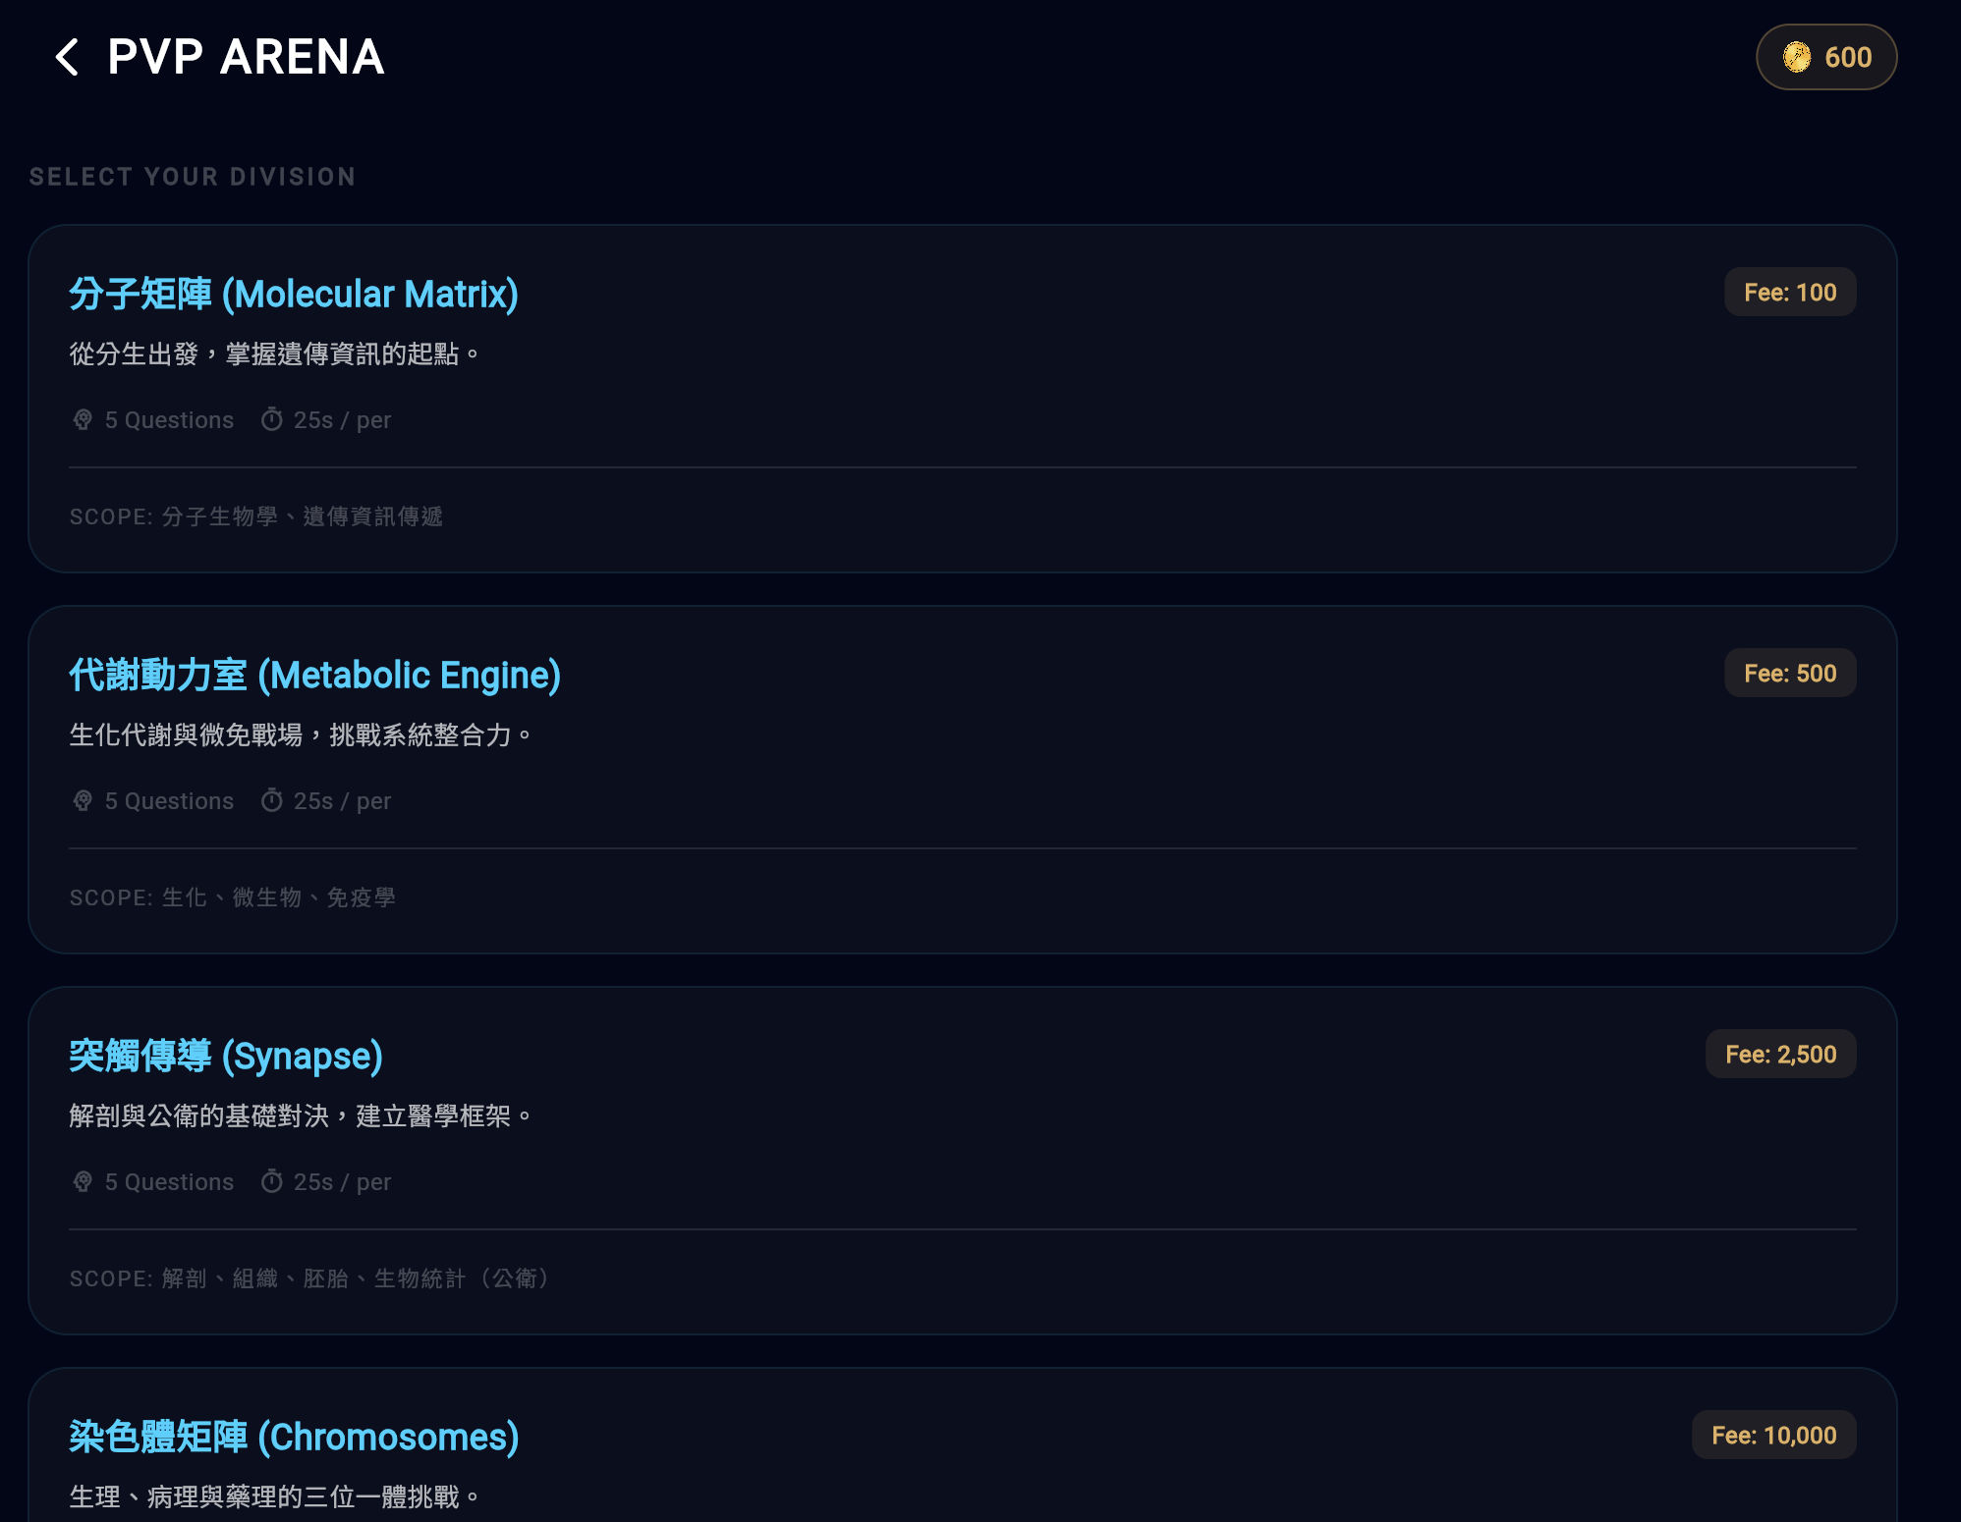
Task: Click the Molecular Matrix questions brain icon
Action: 83,420
